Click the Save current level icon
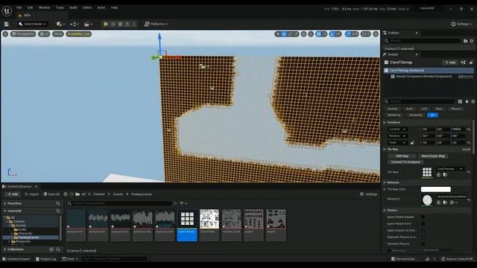This screenshot has width=477, height=268. coord(7,24)
